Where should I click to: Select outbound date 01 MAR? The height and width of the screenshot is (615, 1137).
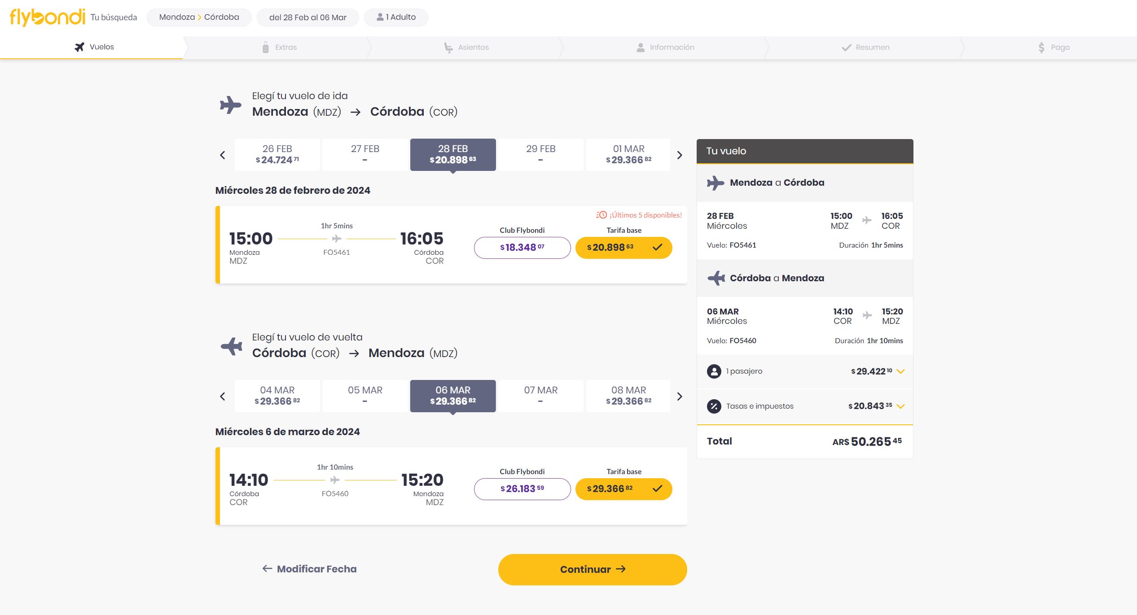pyautogui.click(x=628, y=154)
